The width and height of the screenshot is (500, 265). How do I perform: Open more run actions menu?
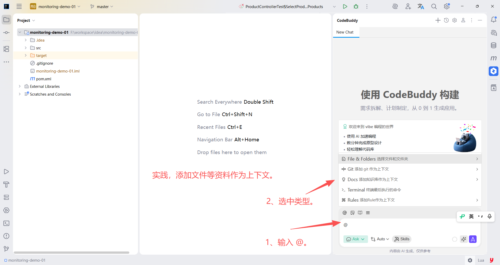pyautogui.click(x=367, y=6)
